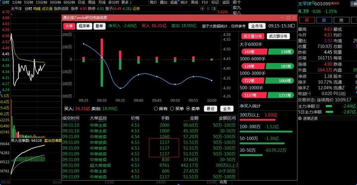Open the 程序单 tab
The image size is (357, 185).
(x=84, y=26)
